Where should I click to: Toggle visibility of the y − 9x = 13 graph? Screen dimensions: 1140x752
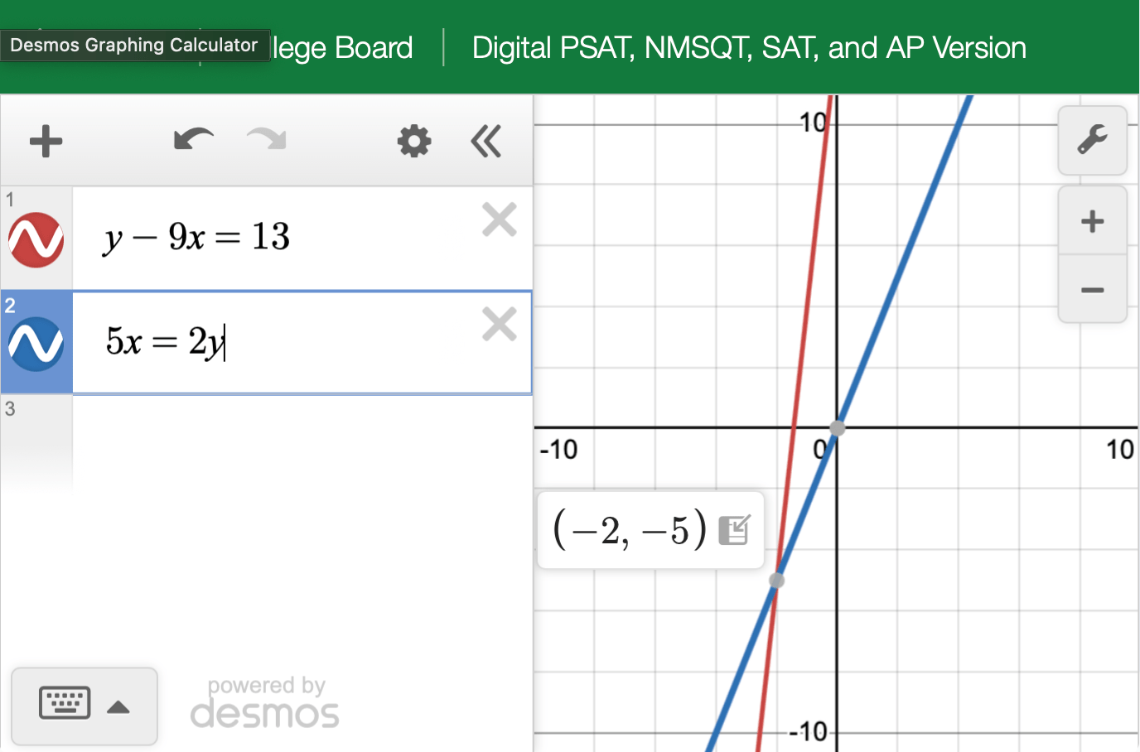point(36,240)
